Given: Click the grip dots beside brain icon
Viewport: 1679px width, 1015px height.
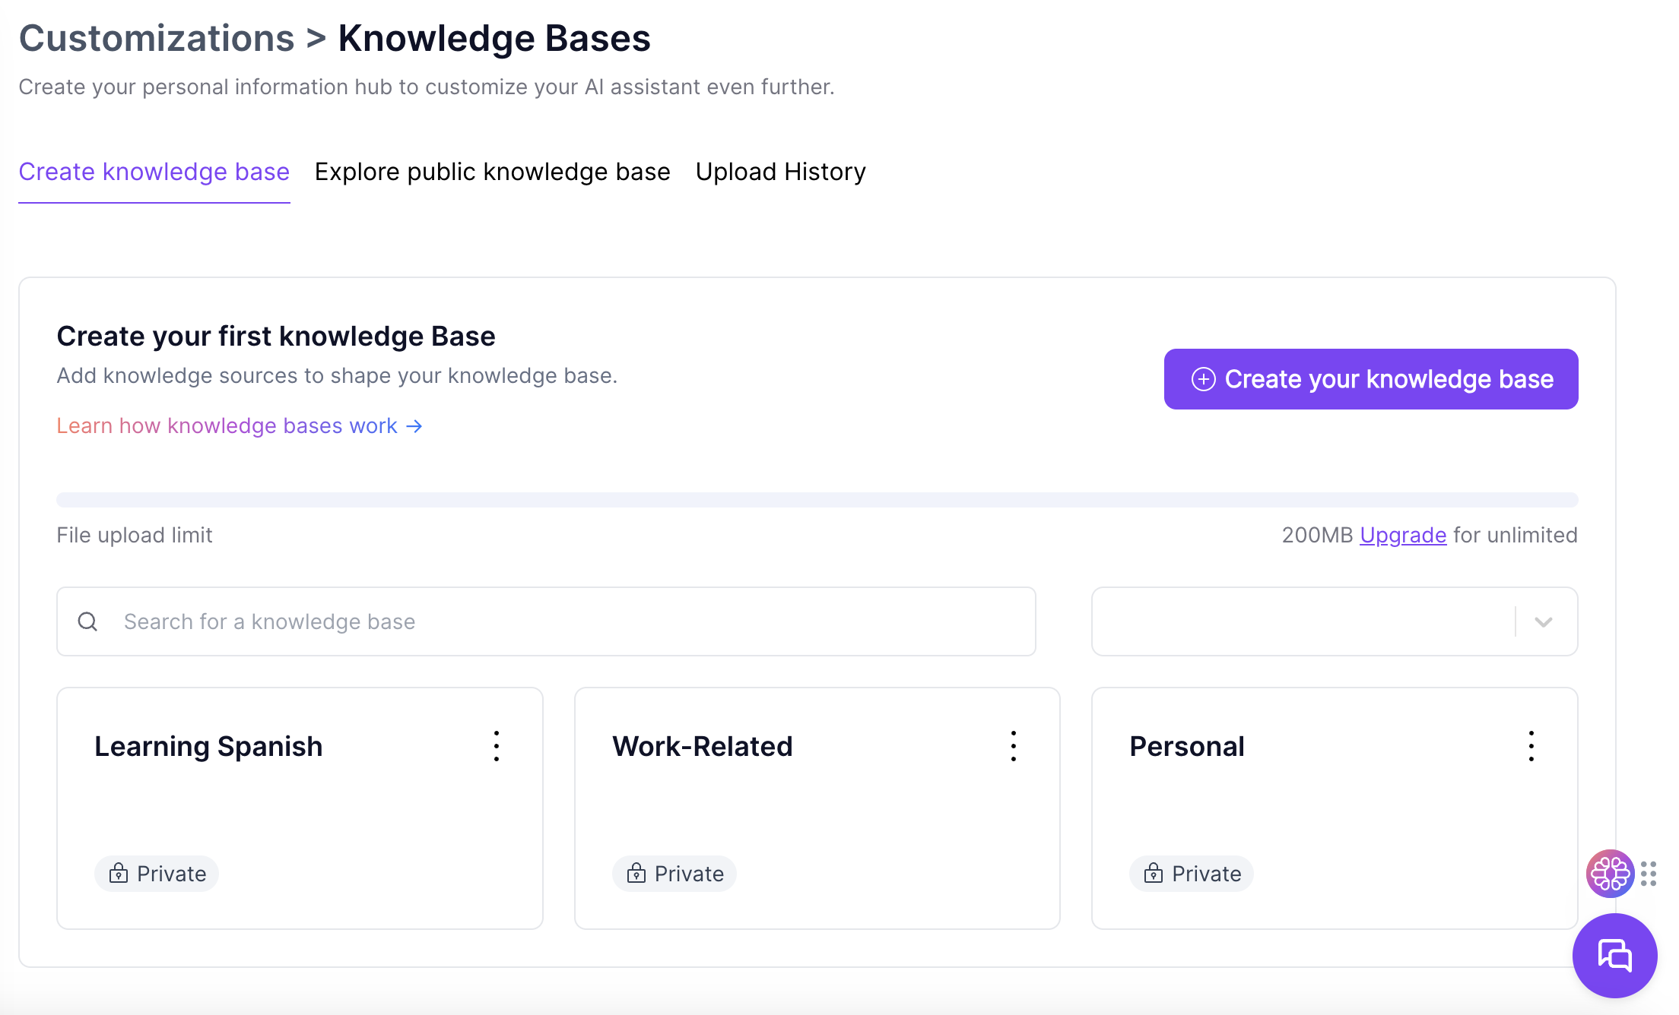Looking at the screenshot, I should [x=1649, y=874].
